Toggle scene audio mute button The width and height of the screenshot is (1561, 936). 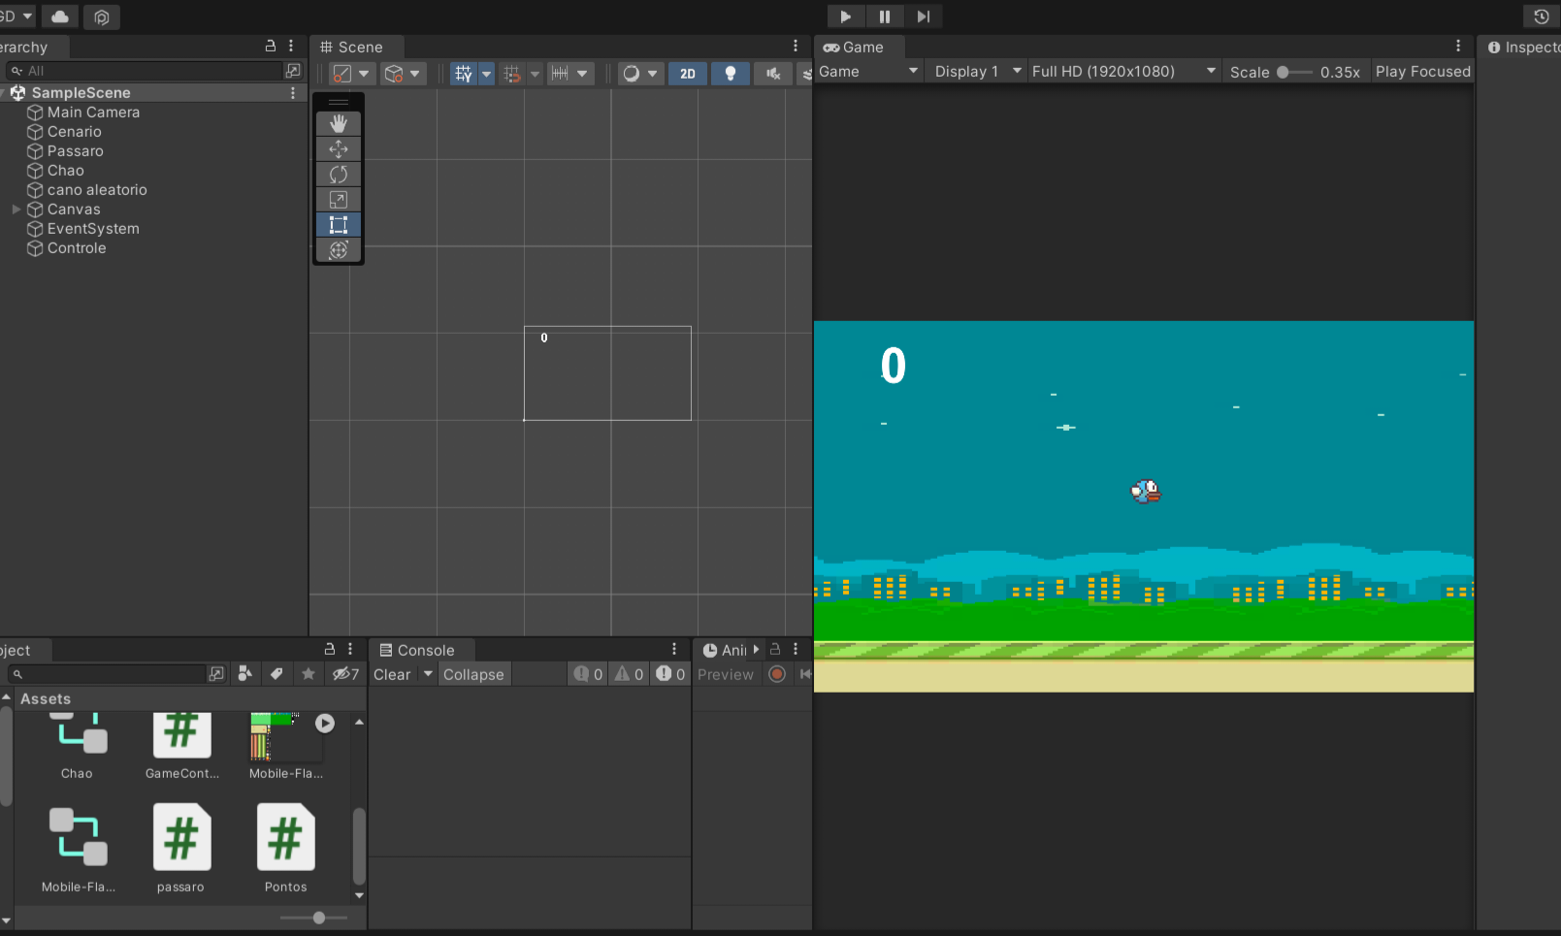click(773, 74)
